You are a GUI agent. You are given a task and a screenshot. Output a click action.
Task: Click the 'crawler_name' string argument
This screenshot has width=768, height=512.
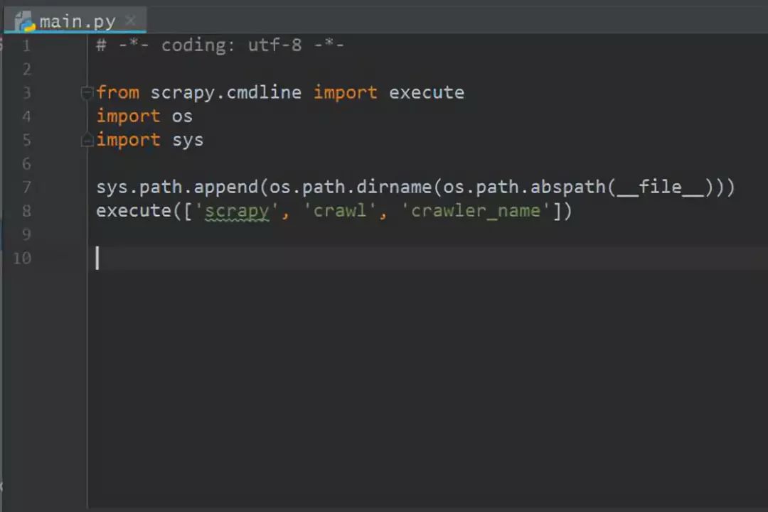click(x=475, y=211)
